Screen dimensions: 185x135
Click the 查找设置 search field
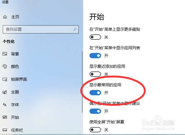41,29
